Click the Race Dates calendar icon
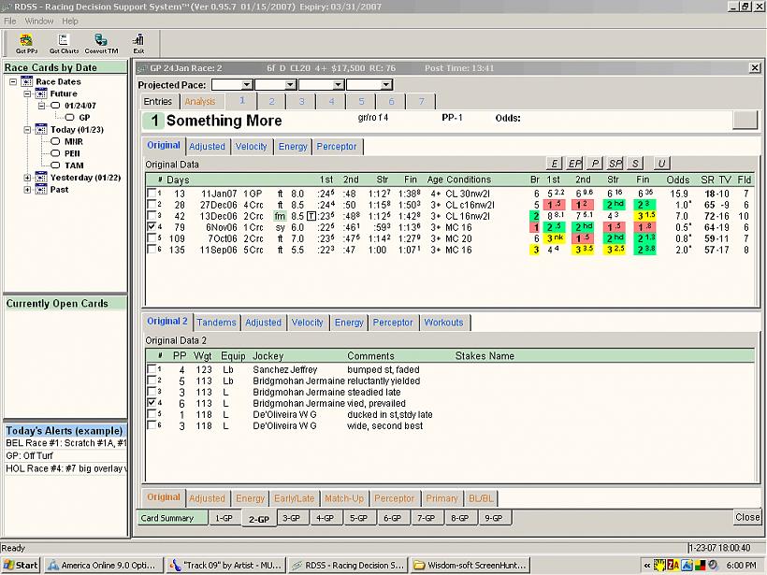 [27, 81]
